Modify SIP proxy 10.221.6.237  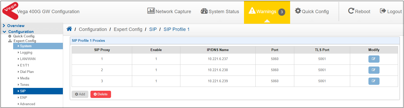click(x=374, y=59)
